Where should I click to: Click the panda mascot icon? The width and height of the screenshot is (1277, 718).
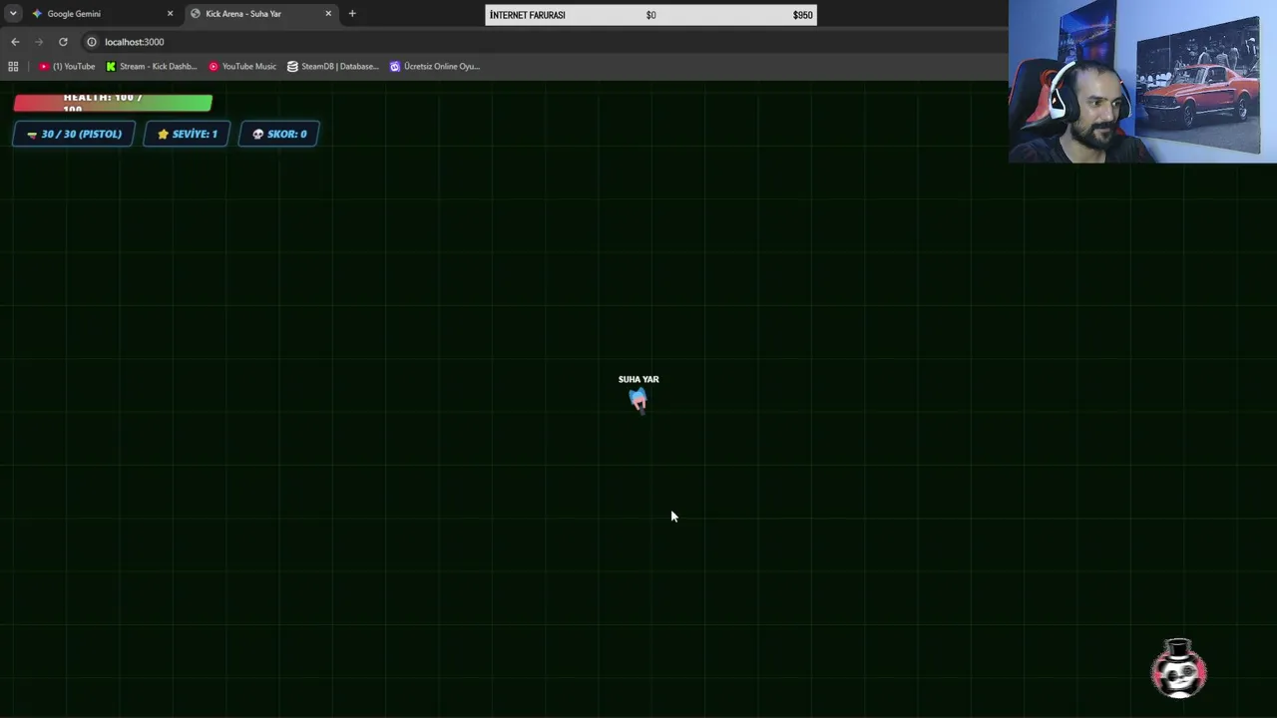tap(1179, 668)
